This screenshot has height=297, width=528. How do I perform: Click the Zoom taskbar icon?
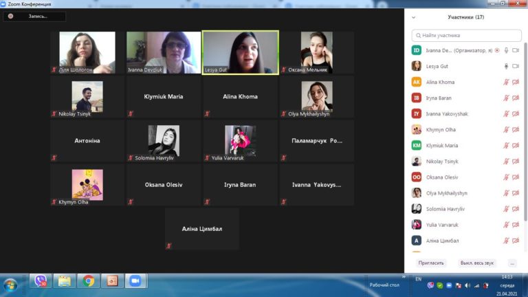pos(135,280)
